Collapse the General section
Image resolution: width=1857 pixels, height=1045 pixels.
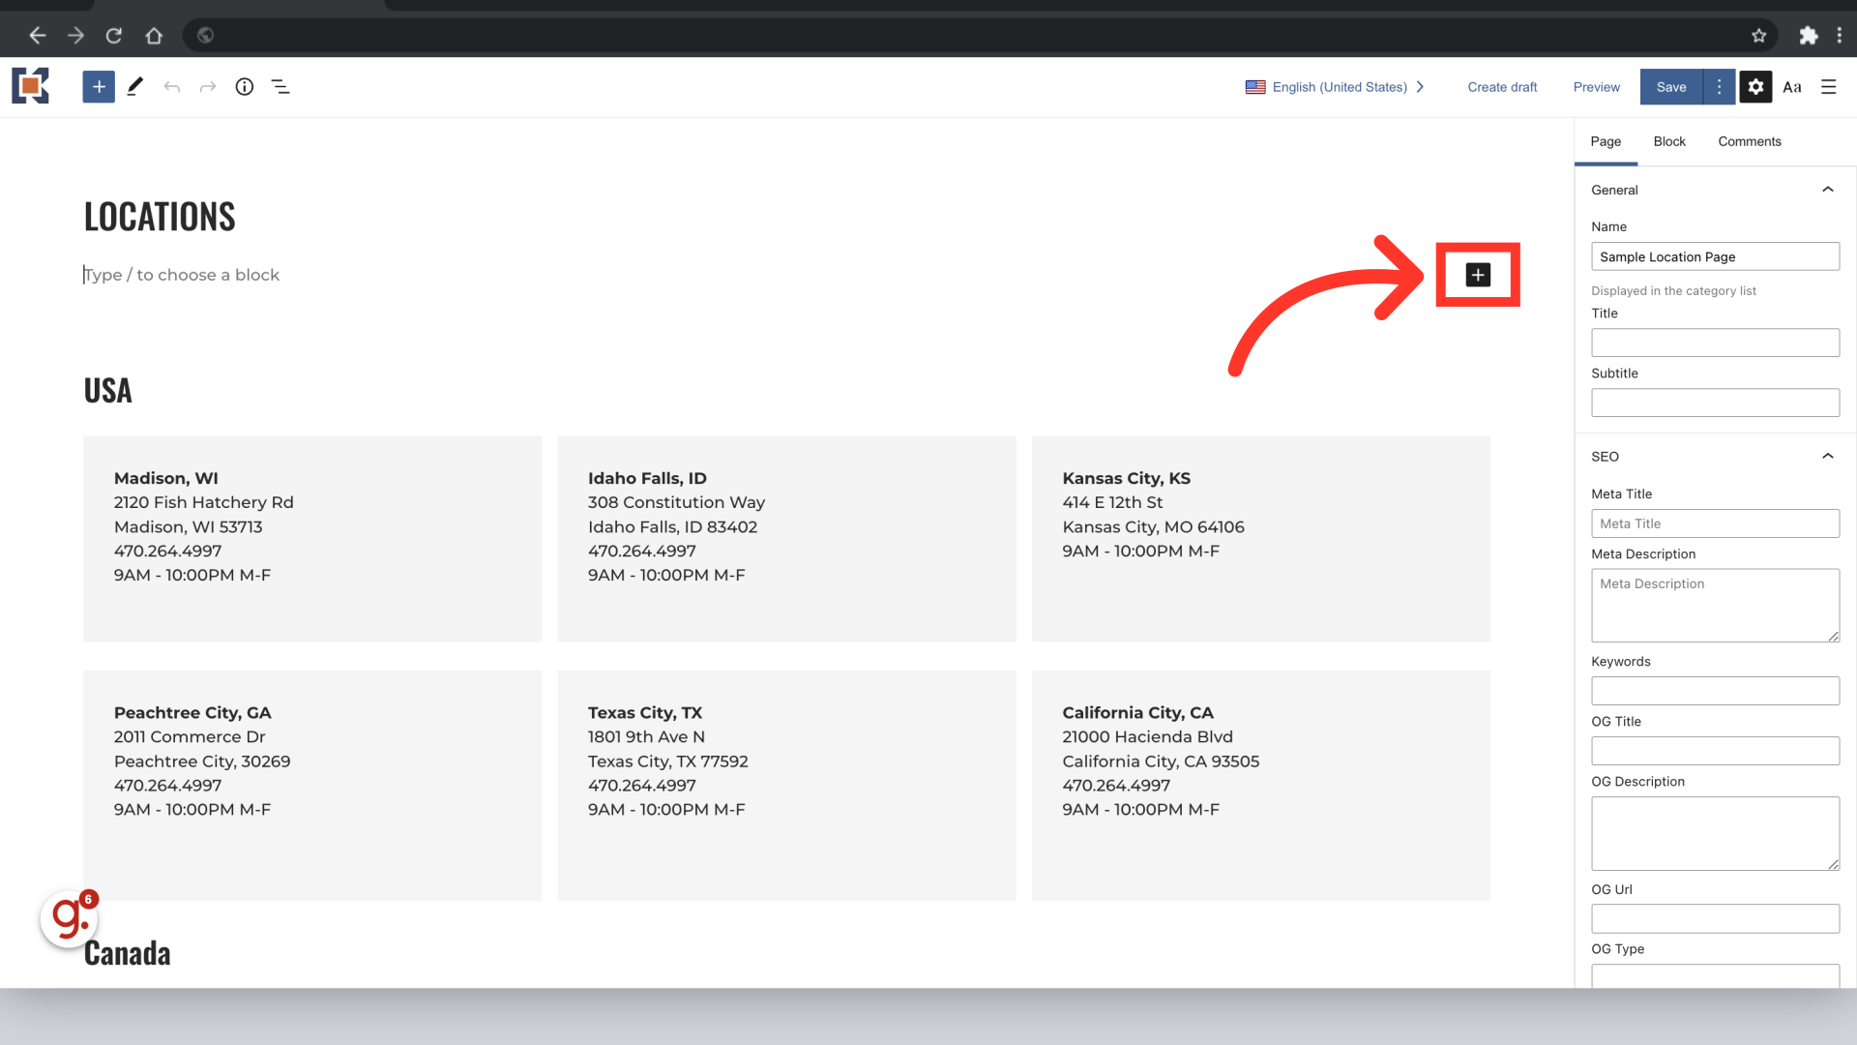(x=1827, y=190)
